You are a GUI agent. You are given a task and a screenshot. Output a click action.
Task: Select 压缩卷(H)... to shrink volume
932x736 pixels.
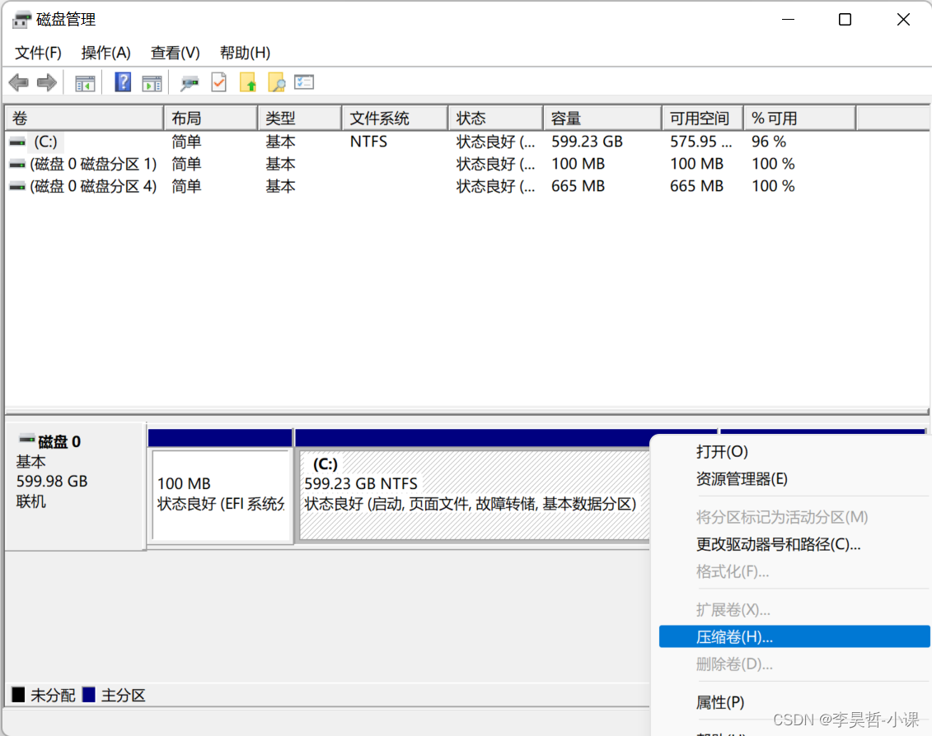pyautogui.click(x=794, y=637)
